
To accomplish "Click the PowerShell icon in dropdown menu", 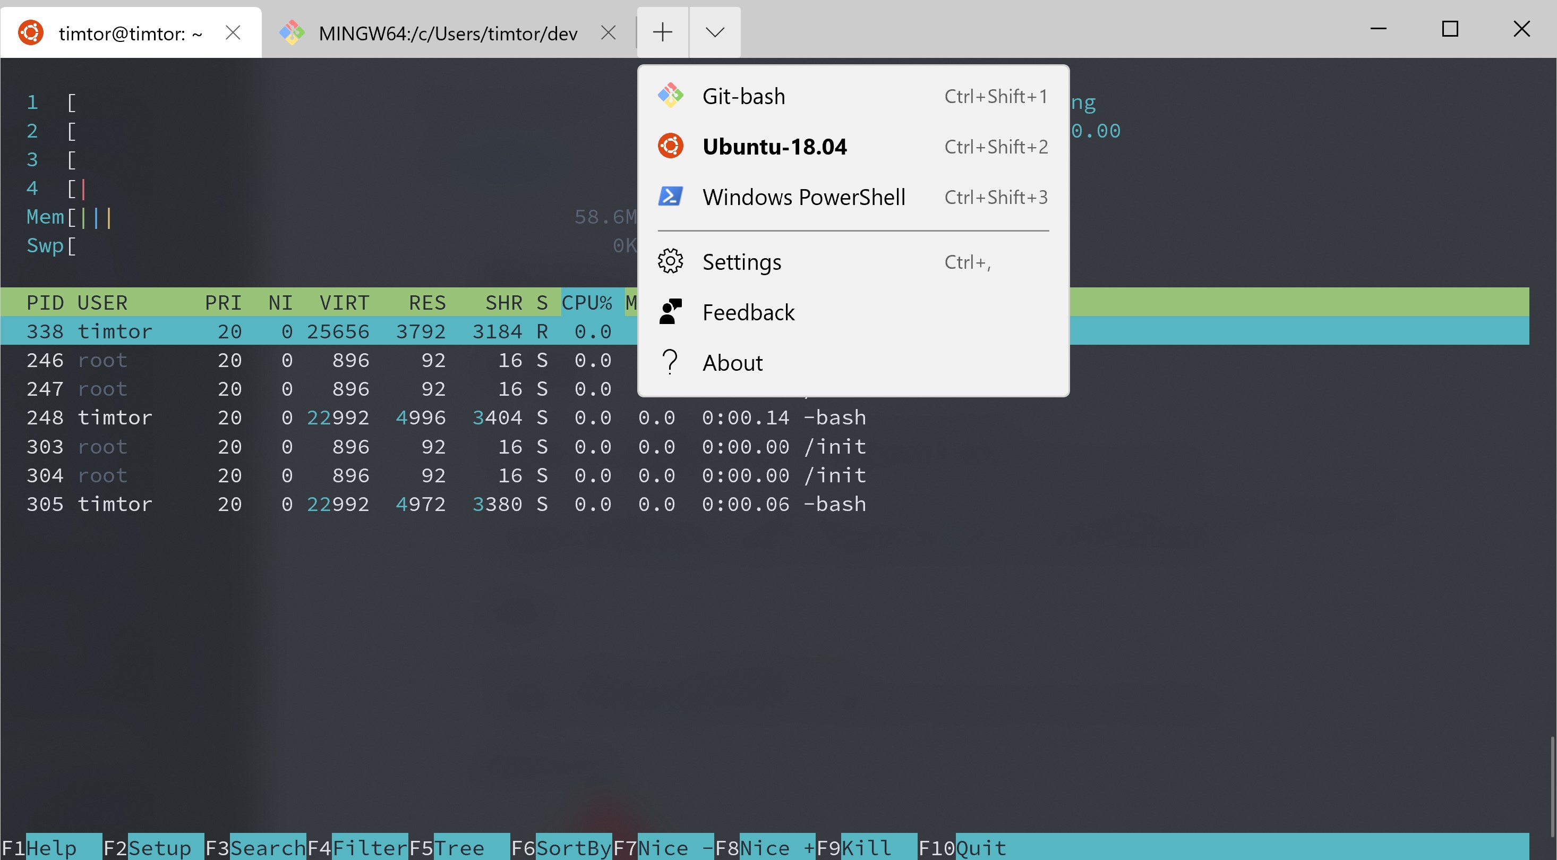I will pos(670,197).
